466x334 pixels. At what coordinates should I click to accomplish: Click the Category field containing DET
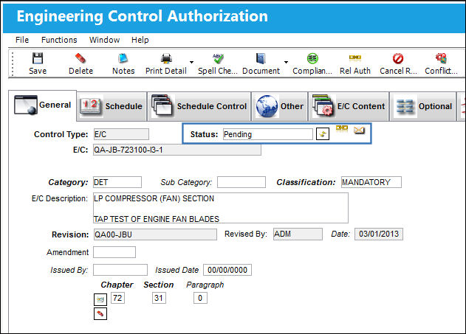point(117,182)
